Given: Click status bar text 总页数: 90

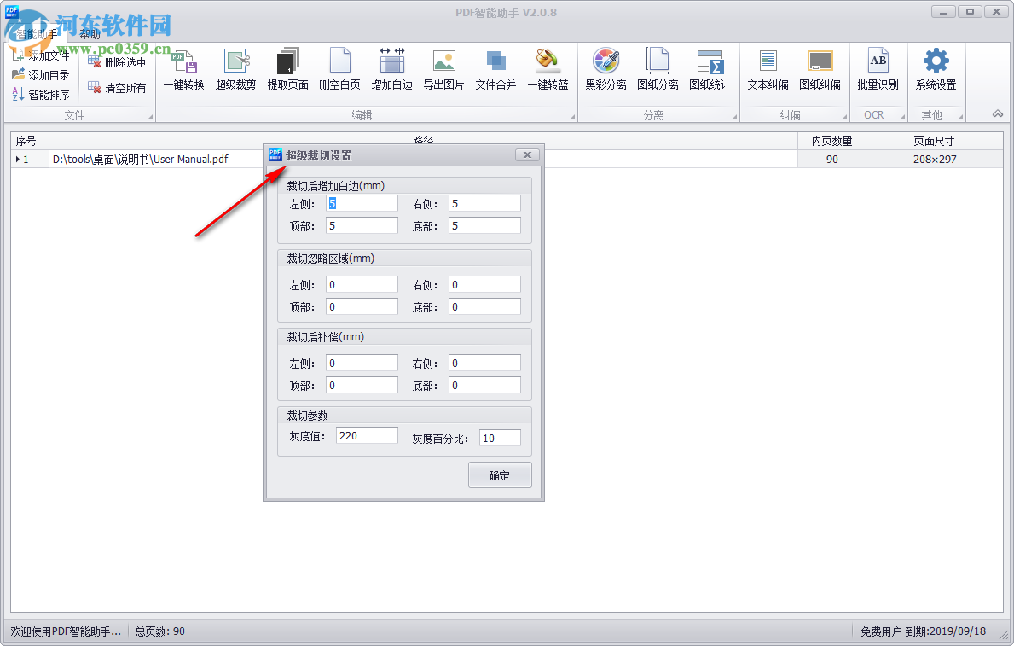Looking at the screenshot, I should click(x=159, y=631).
